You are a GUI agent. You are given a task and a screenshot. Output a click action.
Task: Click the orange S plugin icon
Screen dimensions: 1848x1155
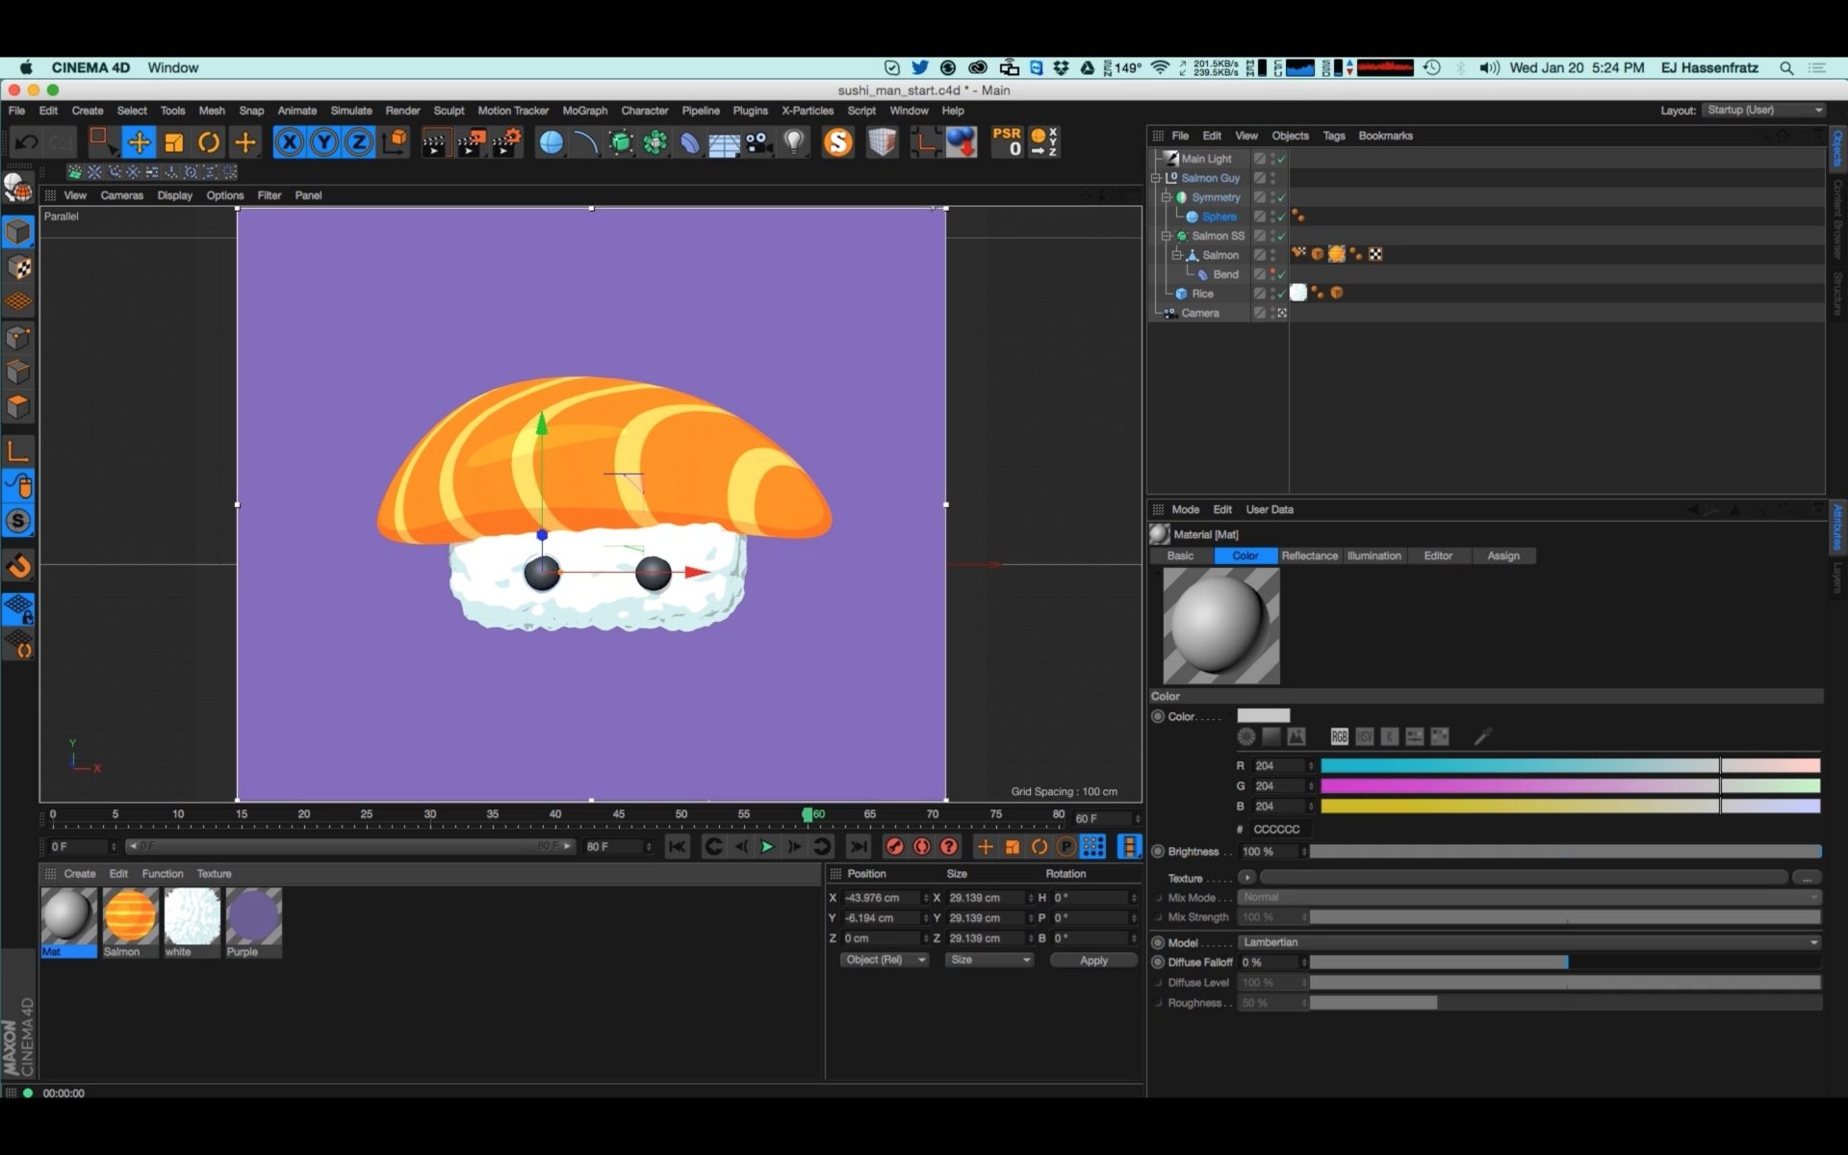pyautogui.click(x=838, y=142)
